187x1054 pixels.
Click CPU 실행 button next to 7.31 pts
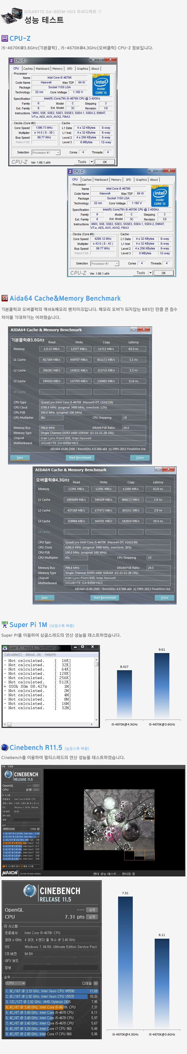92,917
